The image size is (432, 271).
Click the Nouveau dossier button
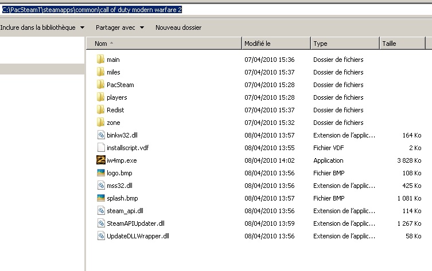pos(178,28)
